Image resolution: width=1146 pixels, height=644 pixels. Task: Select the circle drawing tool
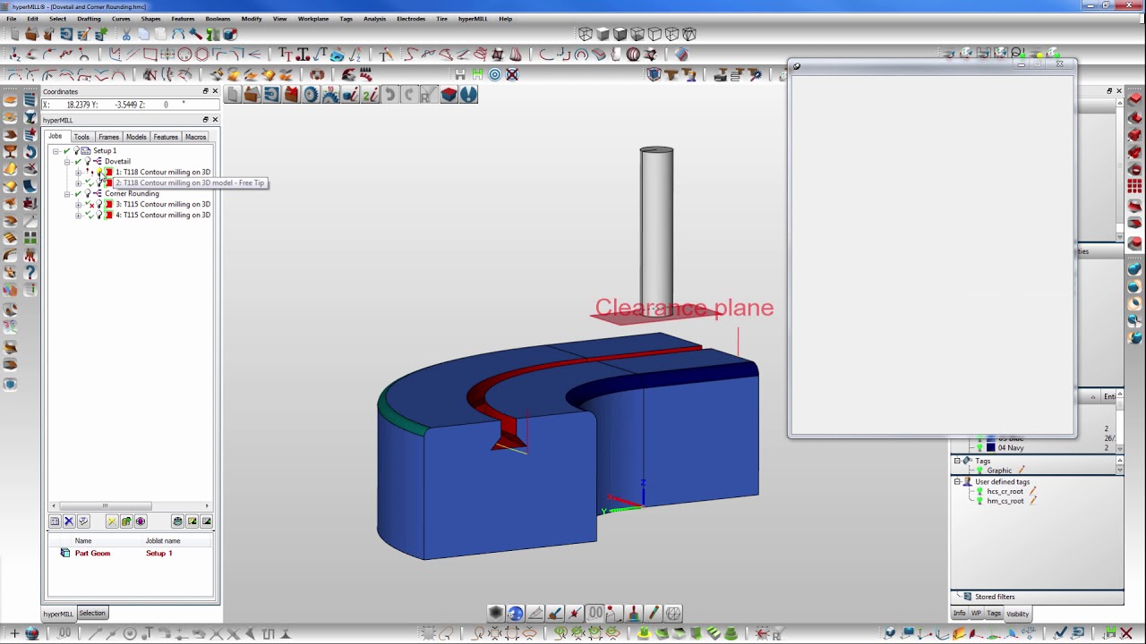point(184,55)
